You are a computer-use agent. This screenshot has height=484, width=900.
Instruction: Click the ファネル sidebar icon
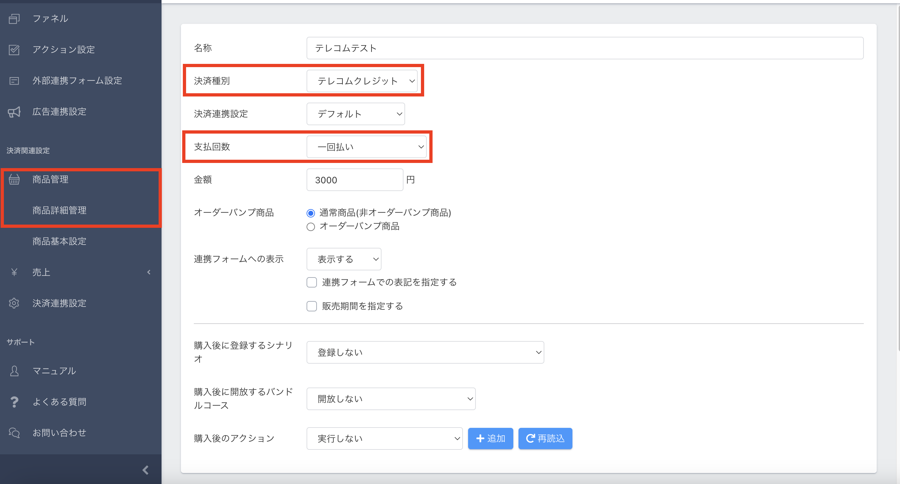point(14,18)
